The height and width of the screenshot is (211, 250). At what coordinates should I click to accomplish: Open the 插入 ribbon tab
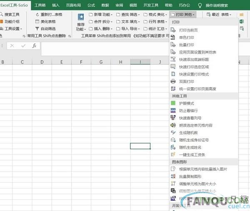(56, 5)
